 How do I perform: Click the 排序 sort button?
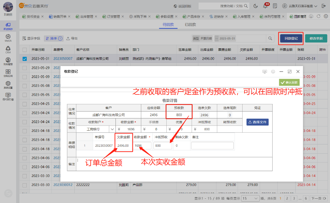[x=54, y=38]
